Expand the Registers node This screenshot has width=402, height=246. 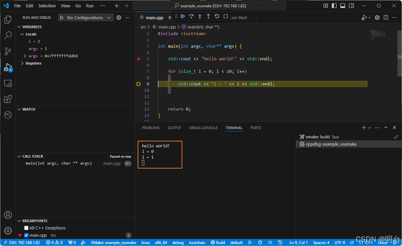pyautogui.click(x=23, y=63)
